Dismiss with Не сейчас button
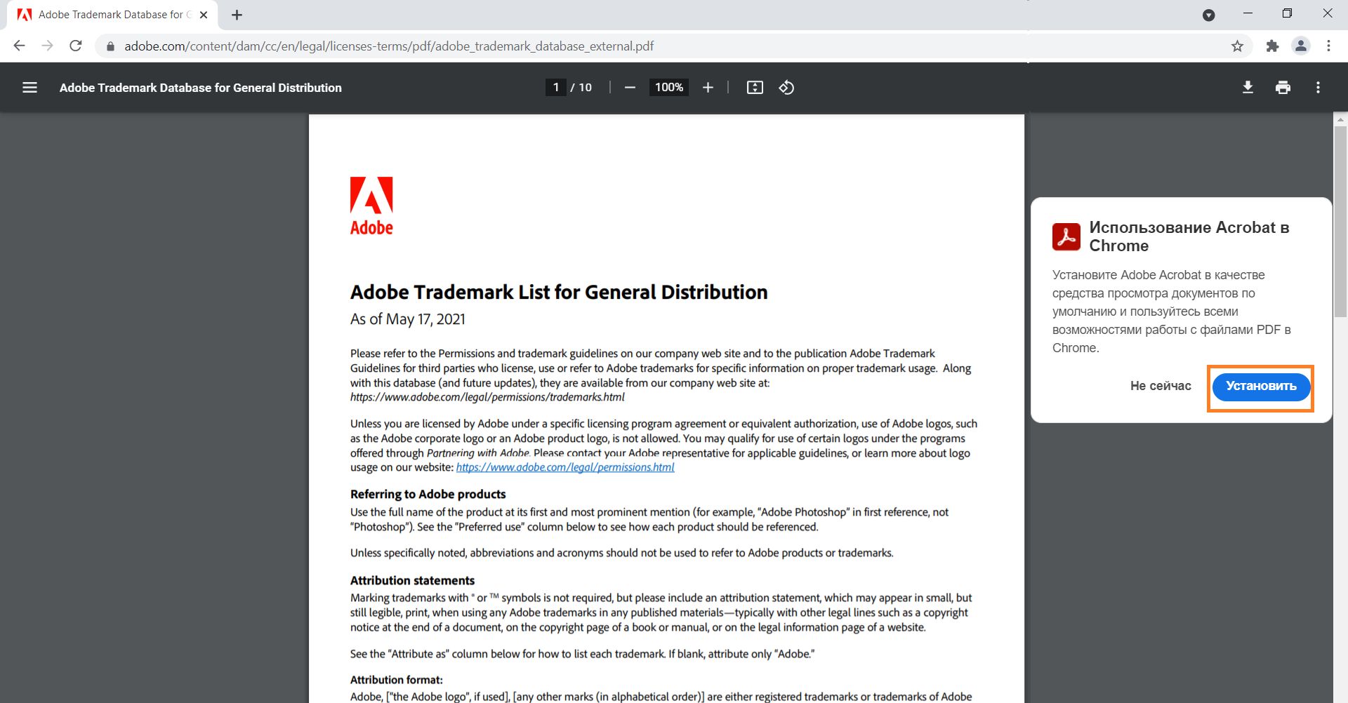This screenshot has height=703, width=1348. 1161,386
